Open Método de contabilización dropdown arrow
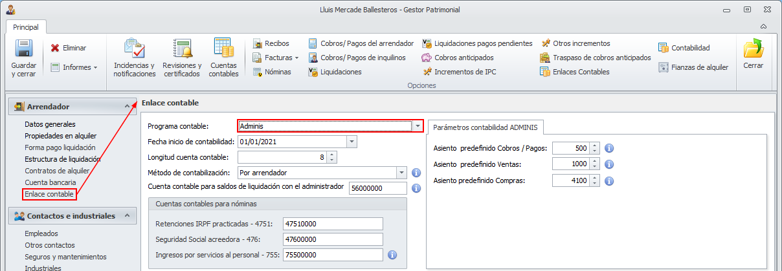The width and height of the screenshot is (782, 271). click(402, 173)
